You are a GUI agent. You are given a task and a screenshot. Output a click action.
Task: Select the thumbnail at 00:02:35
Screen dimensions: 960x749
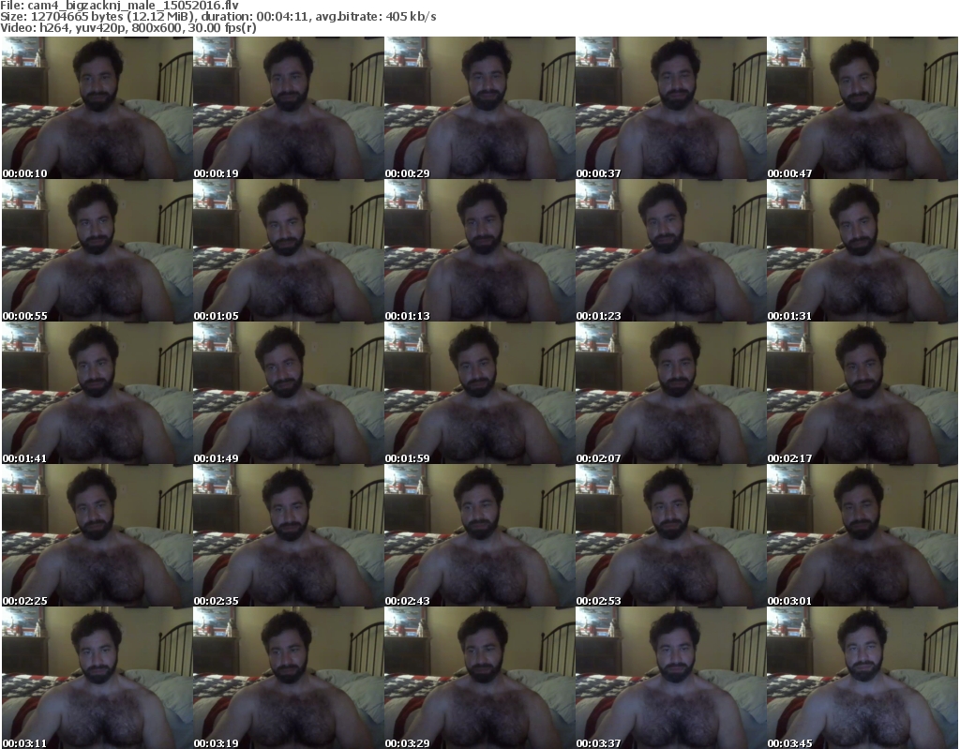pyautogui.click(x=289, y=536)
